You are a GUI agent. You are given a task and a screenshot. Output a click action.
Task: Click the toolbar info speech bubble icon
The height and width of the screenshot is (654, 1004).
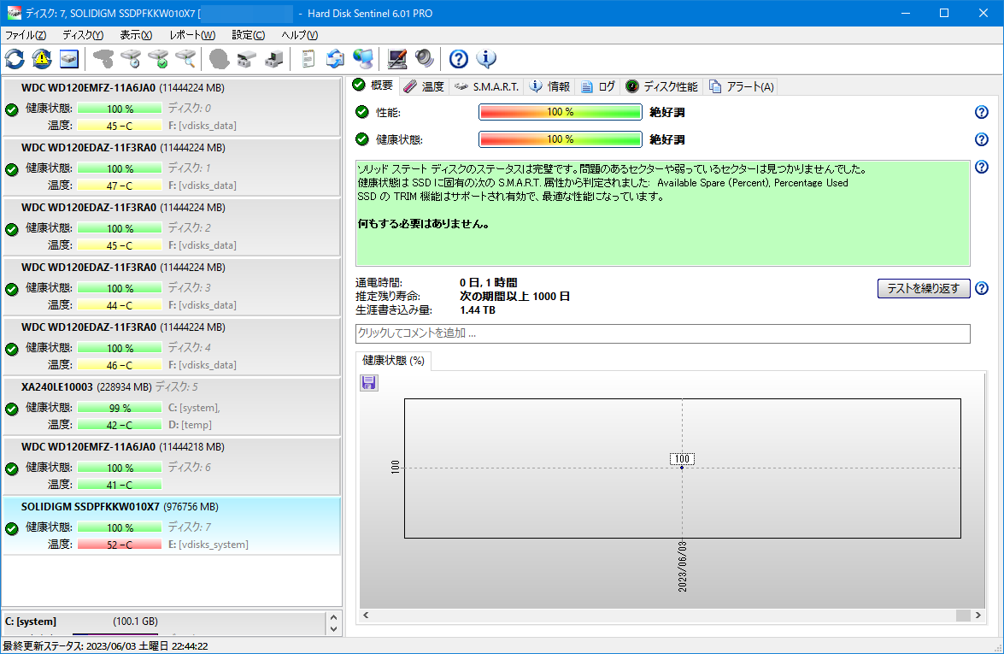486,59
